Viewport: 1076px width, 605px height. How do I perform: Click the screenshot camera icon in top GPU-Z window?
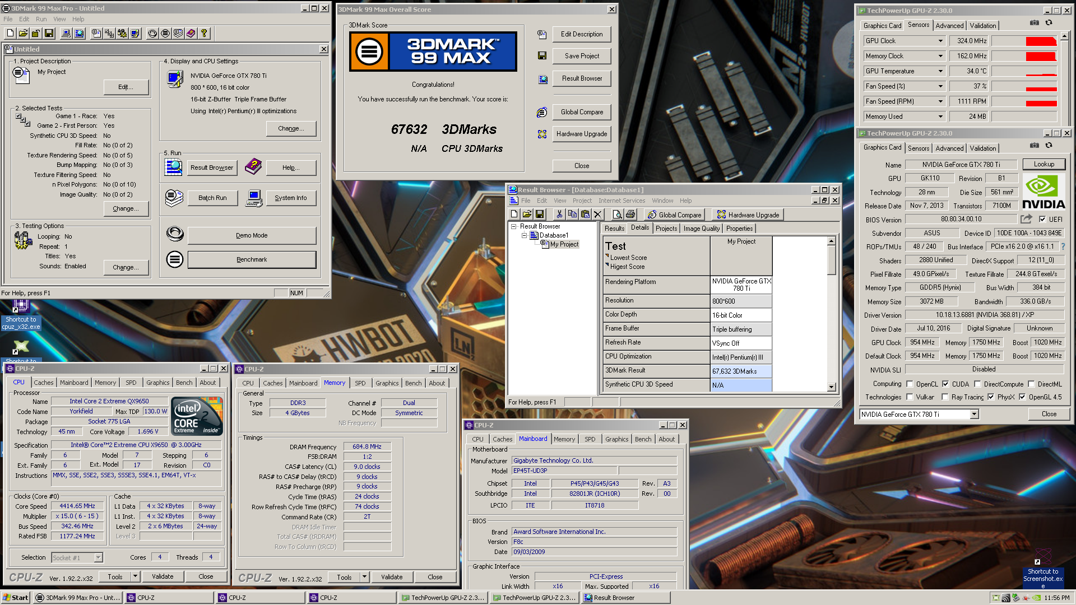point(1035,23)
